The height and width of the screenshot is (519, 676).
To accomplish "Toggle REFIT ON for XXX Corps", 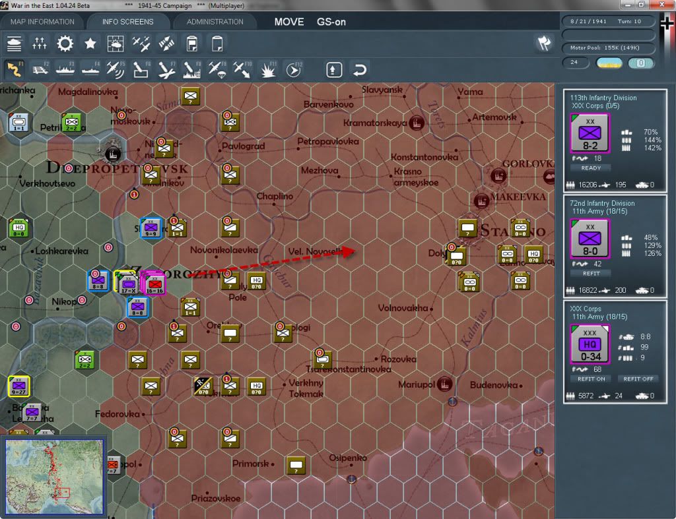I will point(591,379).
